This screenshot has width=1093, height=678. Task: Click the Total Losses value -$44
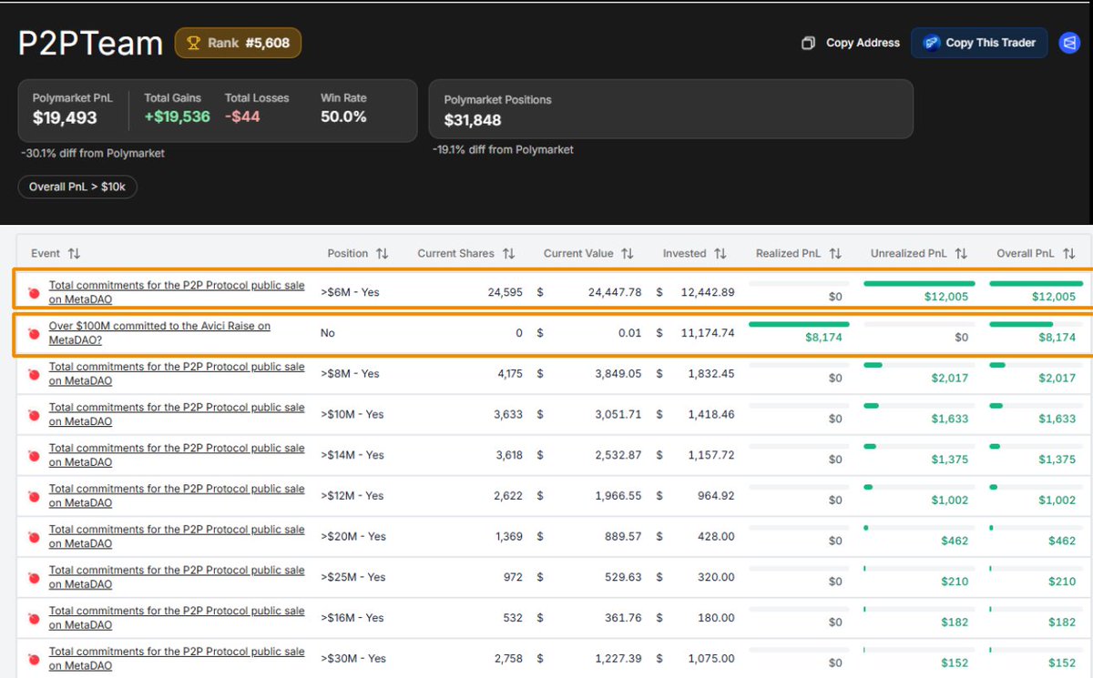click(x=243, y=117)
